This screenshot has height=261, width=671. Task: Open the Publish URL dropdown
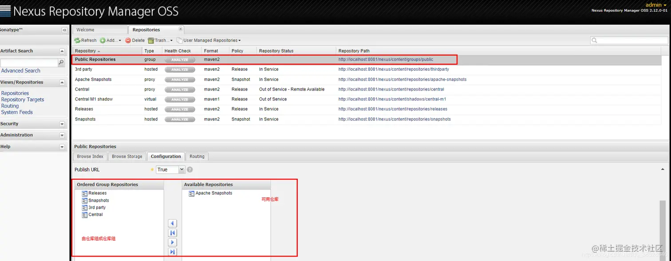click(x=181, y=169)
